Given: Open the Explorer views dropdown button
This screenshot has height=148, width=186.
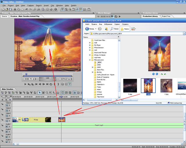Looking at the screenshot, I should (134, 29).
